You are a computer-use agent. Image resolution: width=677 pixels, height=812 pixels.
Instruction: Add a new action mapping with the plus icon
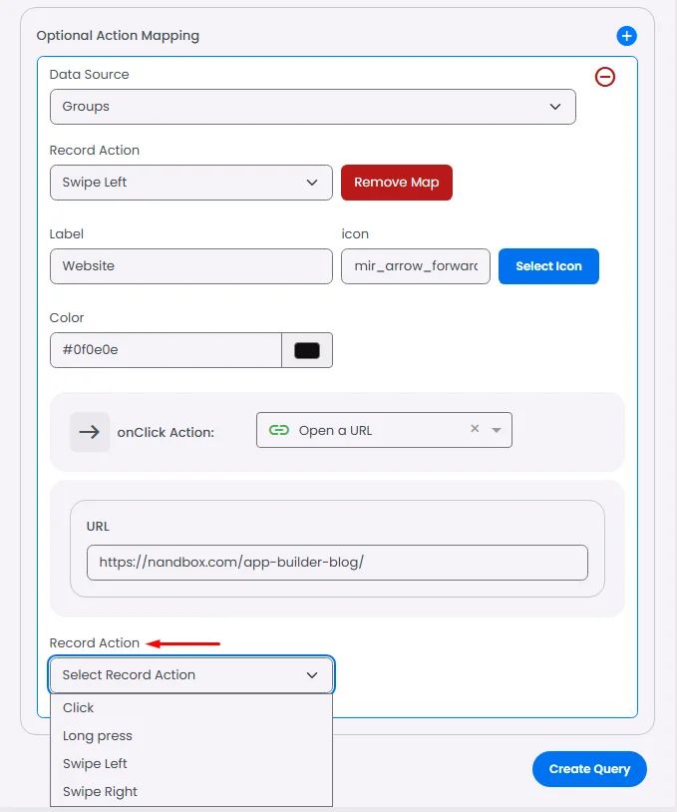click(x=626, y=36)
